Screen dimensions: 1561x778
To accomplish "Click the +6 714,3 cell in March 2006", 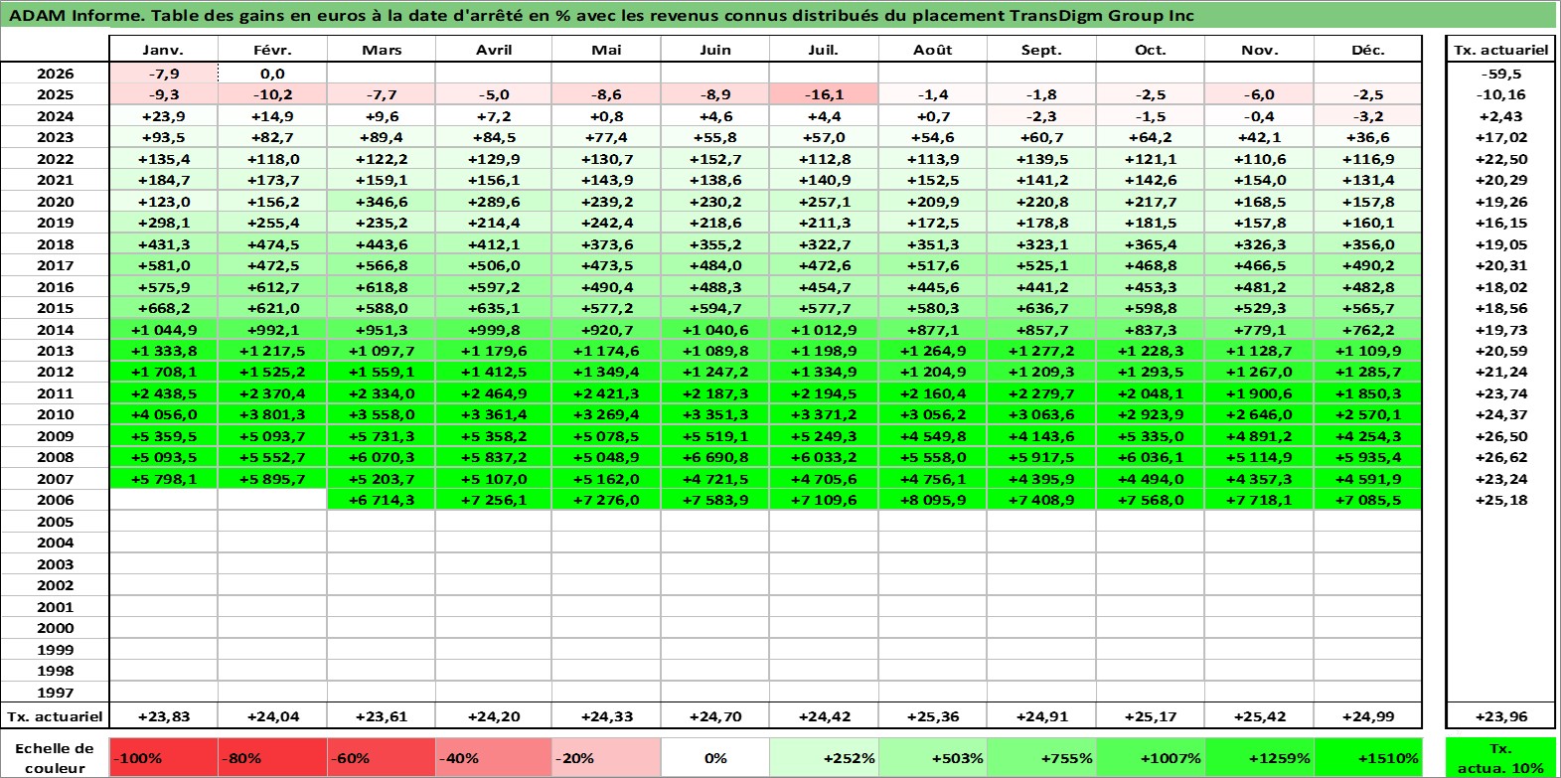I will pyautogui.click(x=382, y=500).
